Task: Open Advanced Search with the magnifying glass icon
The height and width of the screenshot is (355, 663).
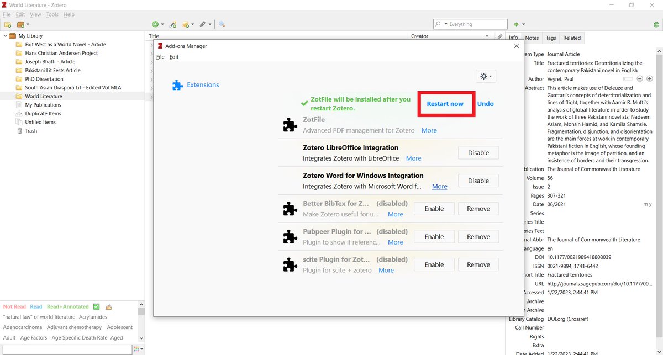Action: 222,24
